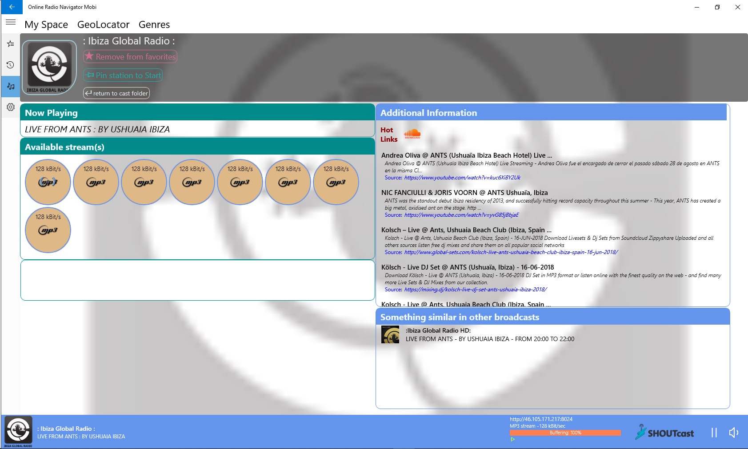Click 'Kölsch - Live DJ Set @ ANTS' title
The width and height of the screenshot is (748, 449).
pyautogui.click(x=468, y=267)
